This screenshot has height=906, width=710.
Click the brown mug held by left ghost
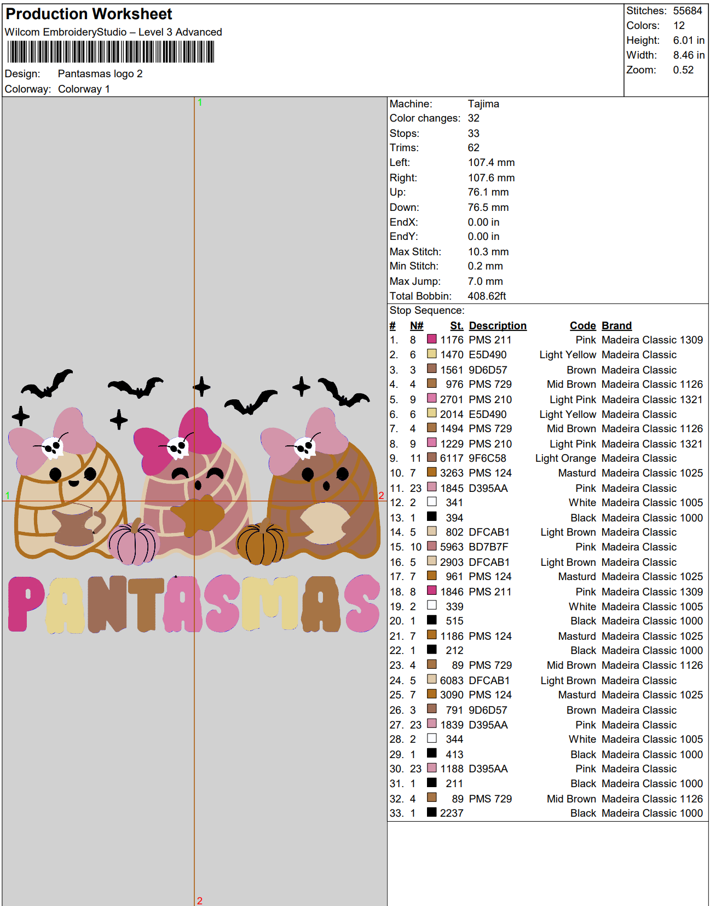(75, 526)
